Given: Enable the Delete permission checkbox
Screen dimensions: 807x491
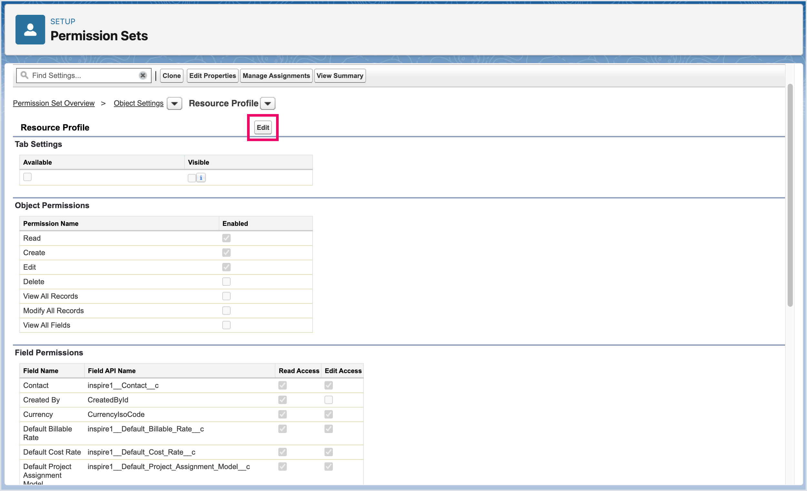Looking at the screenshot, I should pyautogui.click(x=226, y=282).
